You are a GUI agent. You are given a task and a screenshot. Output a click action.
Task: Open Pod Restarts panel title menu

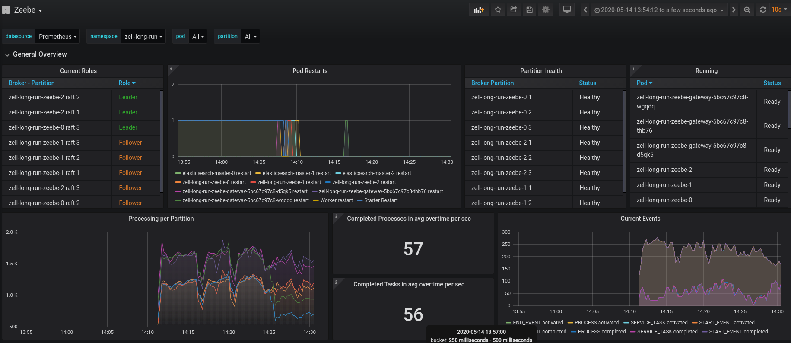point(310,71)
